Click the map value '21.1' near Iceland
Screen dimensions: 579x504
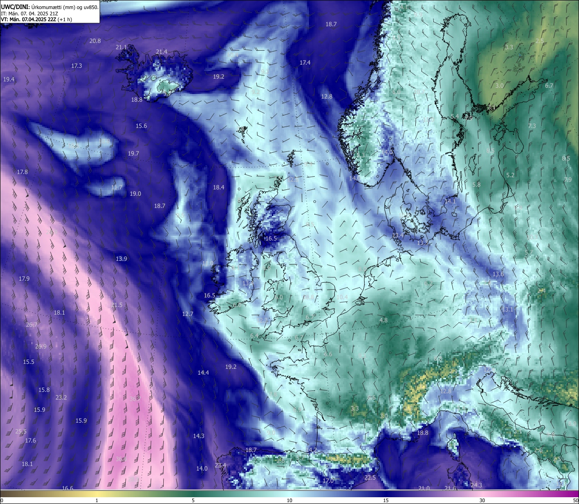(121, 47)
